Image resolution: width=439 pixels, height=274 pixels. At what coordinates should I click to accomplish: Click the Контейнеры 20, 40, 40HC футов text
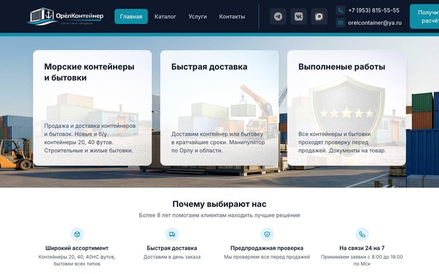(x=77, y=260)
